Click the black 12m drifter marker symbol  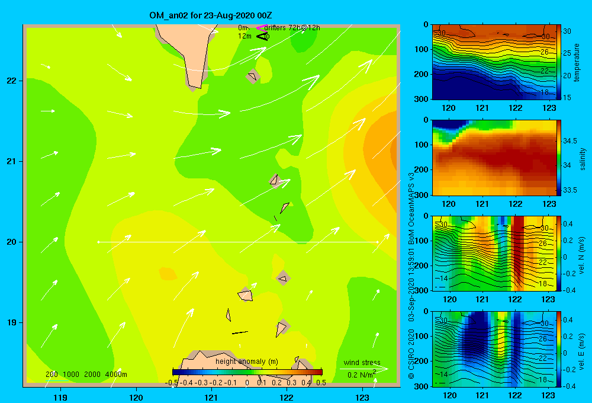pos(262,36)
